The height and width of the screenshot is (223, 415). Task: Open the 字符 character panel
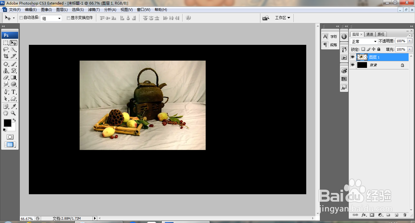coord(330,37)
